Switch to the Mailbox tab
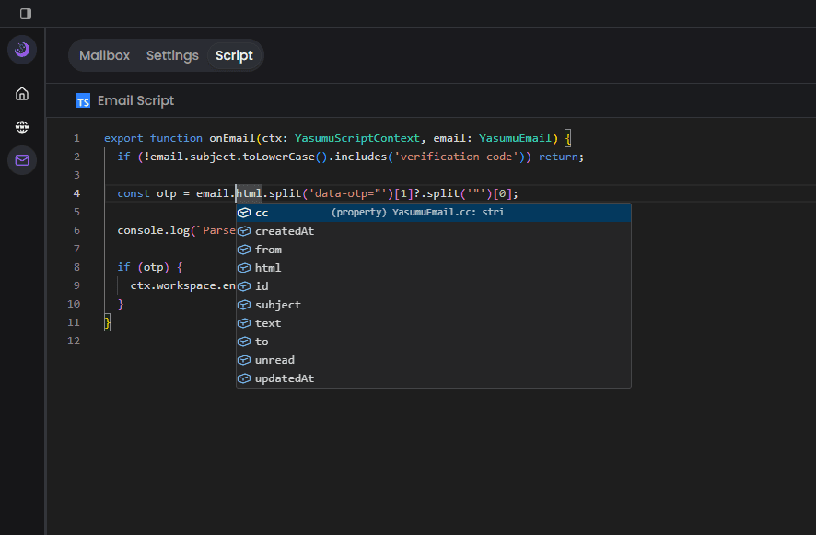Viewport: 816px width, 535px height. pyautogui.click(x=104, y=55)
